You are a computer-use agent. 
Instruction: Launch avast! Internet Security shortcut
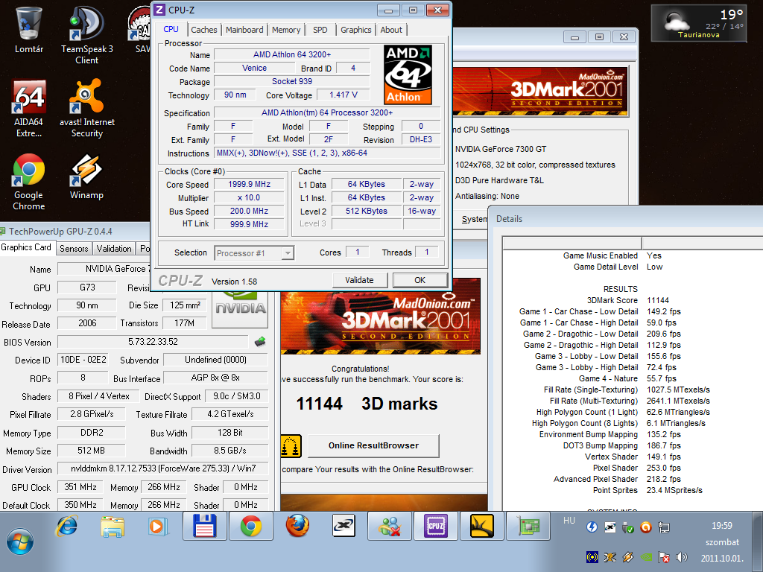(86, 108)
